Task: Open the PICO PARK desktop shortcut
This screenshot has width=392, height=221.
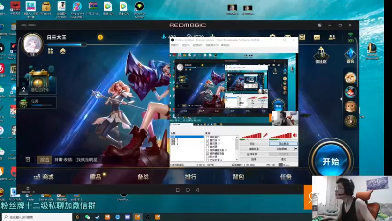Action: 15,194
